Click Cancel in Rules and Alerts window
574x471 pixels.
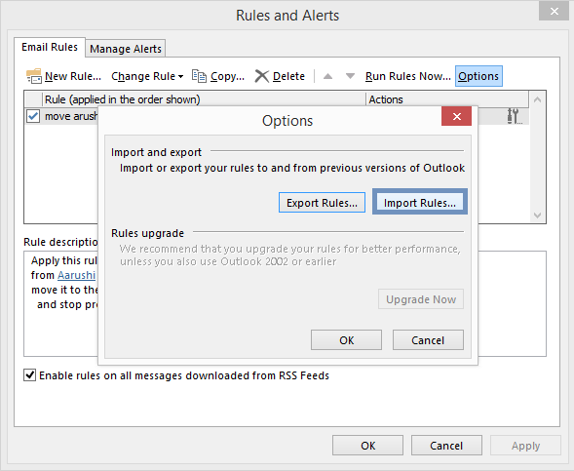pyautogui.click(x=446, y=446)
